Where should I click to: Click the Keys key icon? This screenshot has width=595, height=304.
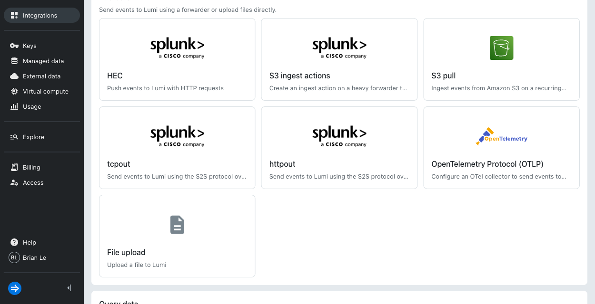(14, 46)
